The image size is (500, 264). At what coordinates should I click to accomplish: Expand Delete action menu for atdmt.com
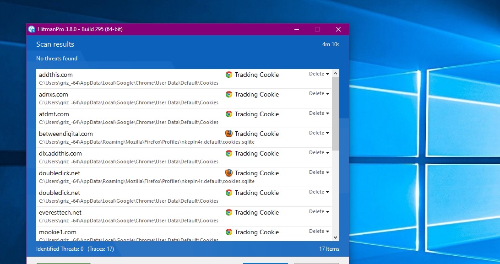(x=319, y=113)
